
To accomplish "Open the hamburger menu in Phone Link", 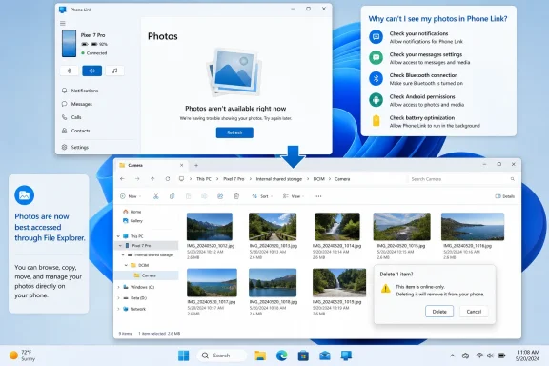I will click(x=63, y=24).
